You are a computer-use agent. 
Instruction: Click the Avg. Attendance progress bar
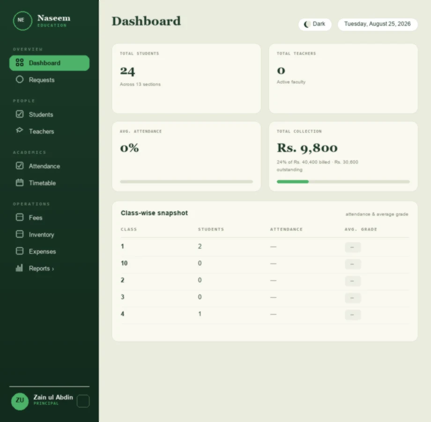click(x=186, y=181)
